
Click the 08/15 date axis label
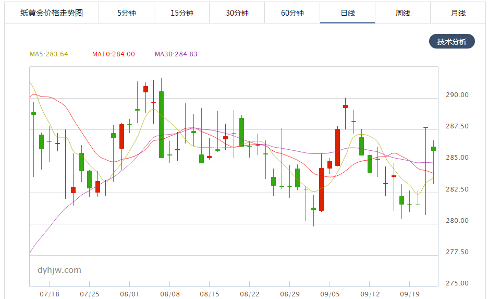coord(210,294)
